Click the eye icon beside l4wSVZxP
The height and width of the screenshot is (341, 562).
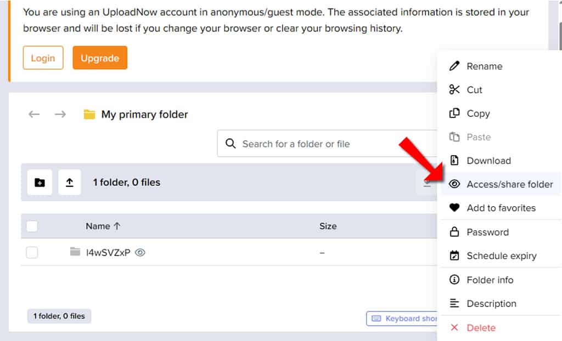tap(140, 253)
